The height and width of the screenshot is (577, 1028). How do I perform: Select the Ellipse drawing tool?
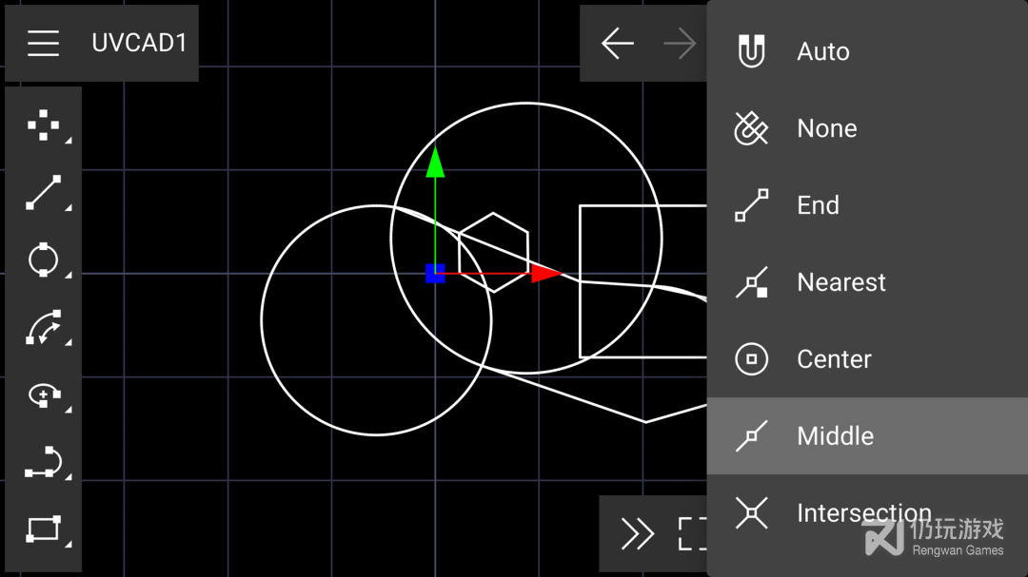(x=43, y=395)
